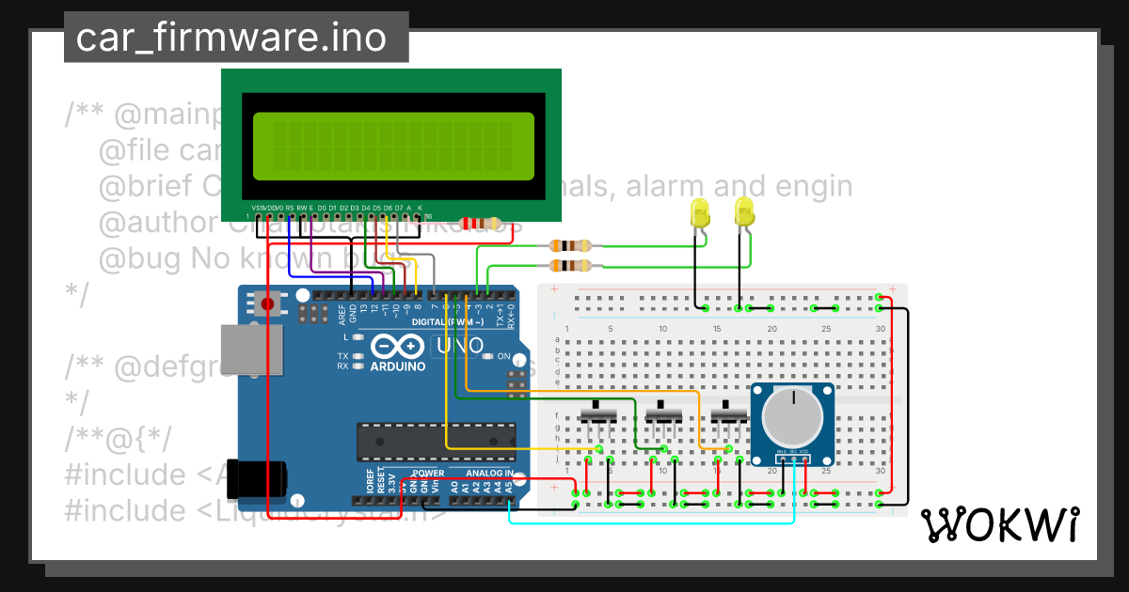The width and height of the screenshot is (1129, 592).
Task: Click the breadboard column 30 label at top
Action: [880, 328]
